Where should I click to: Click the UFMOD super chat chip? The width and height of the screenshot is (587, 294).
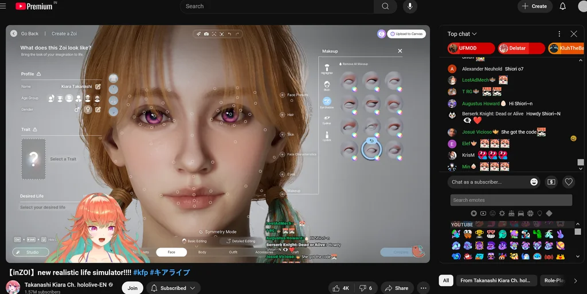point(471,48)
